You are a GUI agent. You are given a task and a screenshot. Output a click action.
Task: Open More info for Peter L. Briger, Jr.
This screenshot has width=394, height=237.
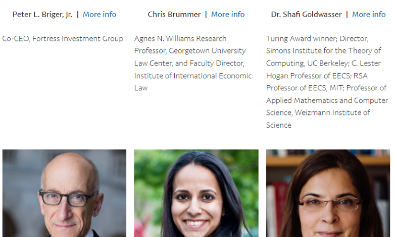tap(100, 14)
